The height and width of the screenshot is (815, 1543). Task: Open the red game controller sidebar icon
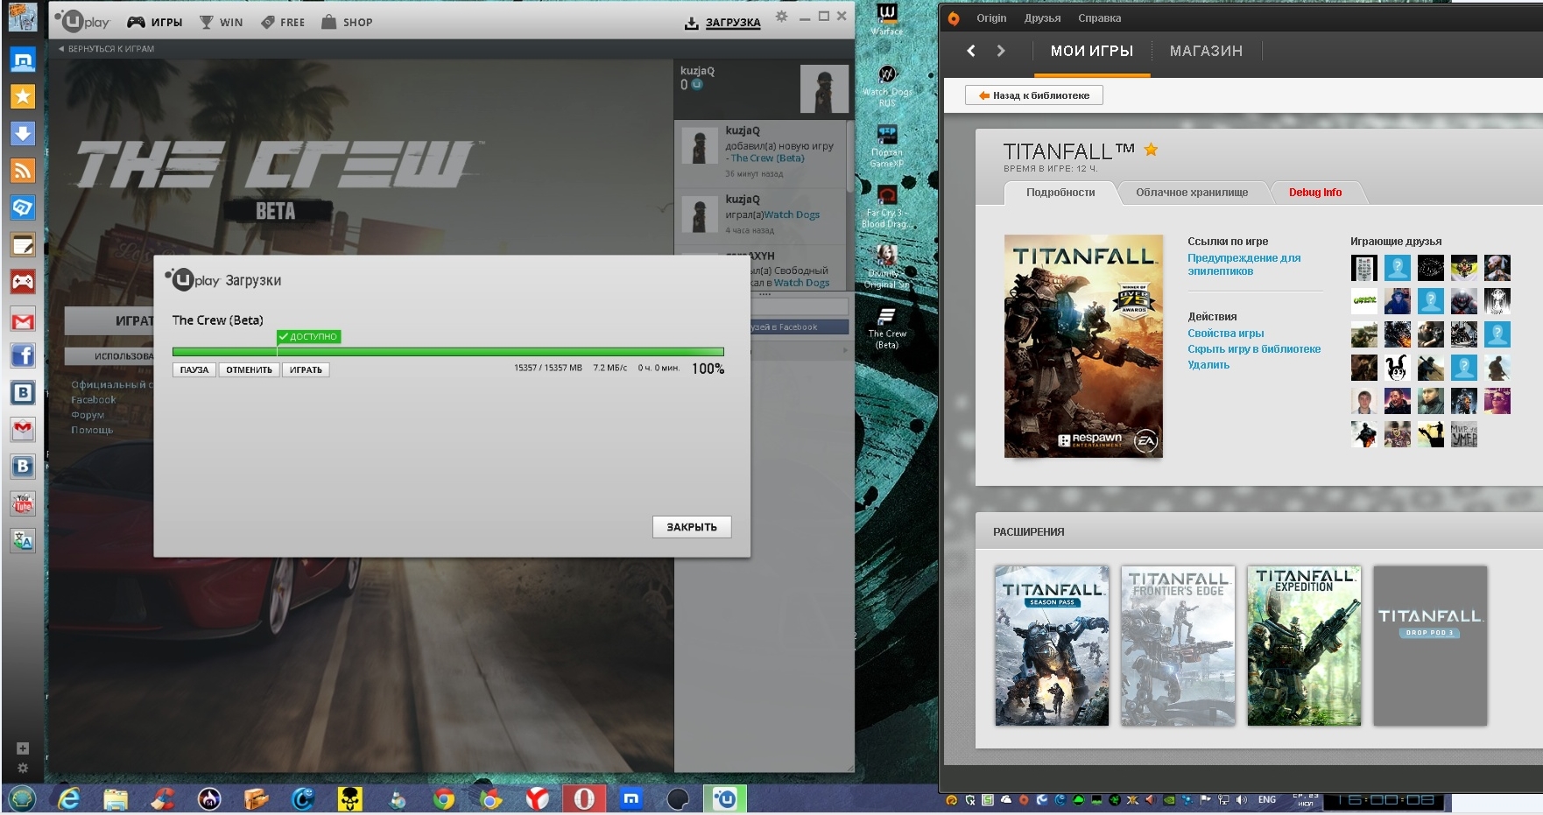(23, 281)
